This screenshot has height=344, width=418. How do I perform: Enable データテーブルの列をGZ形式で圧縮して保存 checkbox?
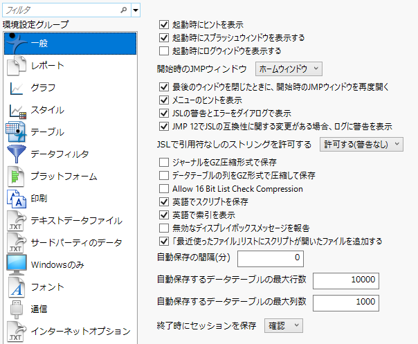click(x=164, y=175)
